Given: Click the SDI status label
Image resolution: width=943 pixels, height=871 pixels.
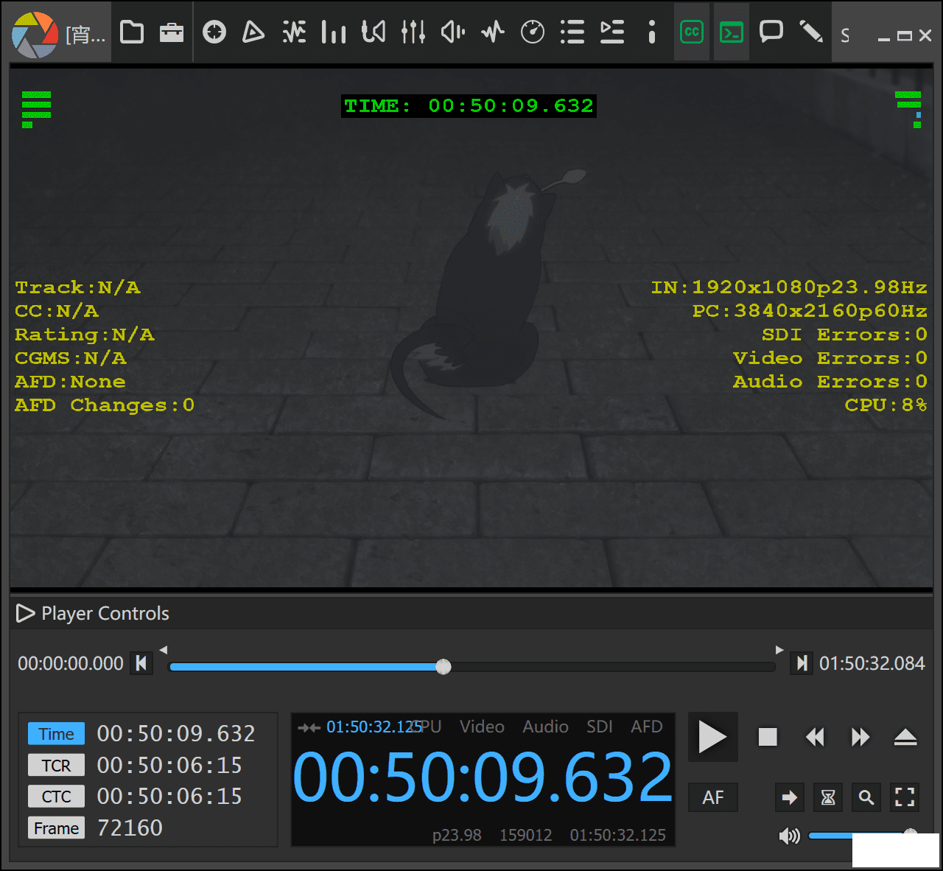Looking at the screenshot, I should pos(600,727).
